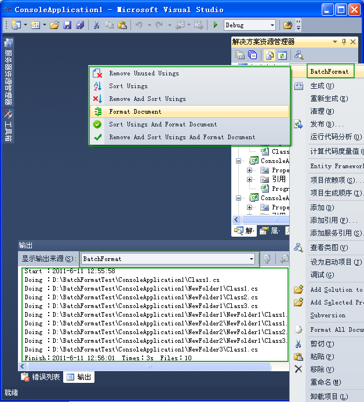This screenshot has width=364, height=402.
Task: Click the Open File folder icon
Action: (54, 25)
